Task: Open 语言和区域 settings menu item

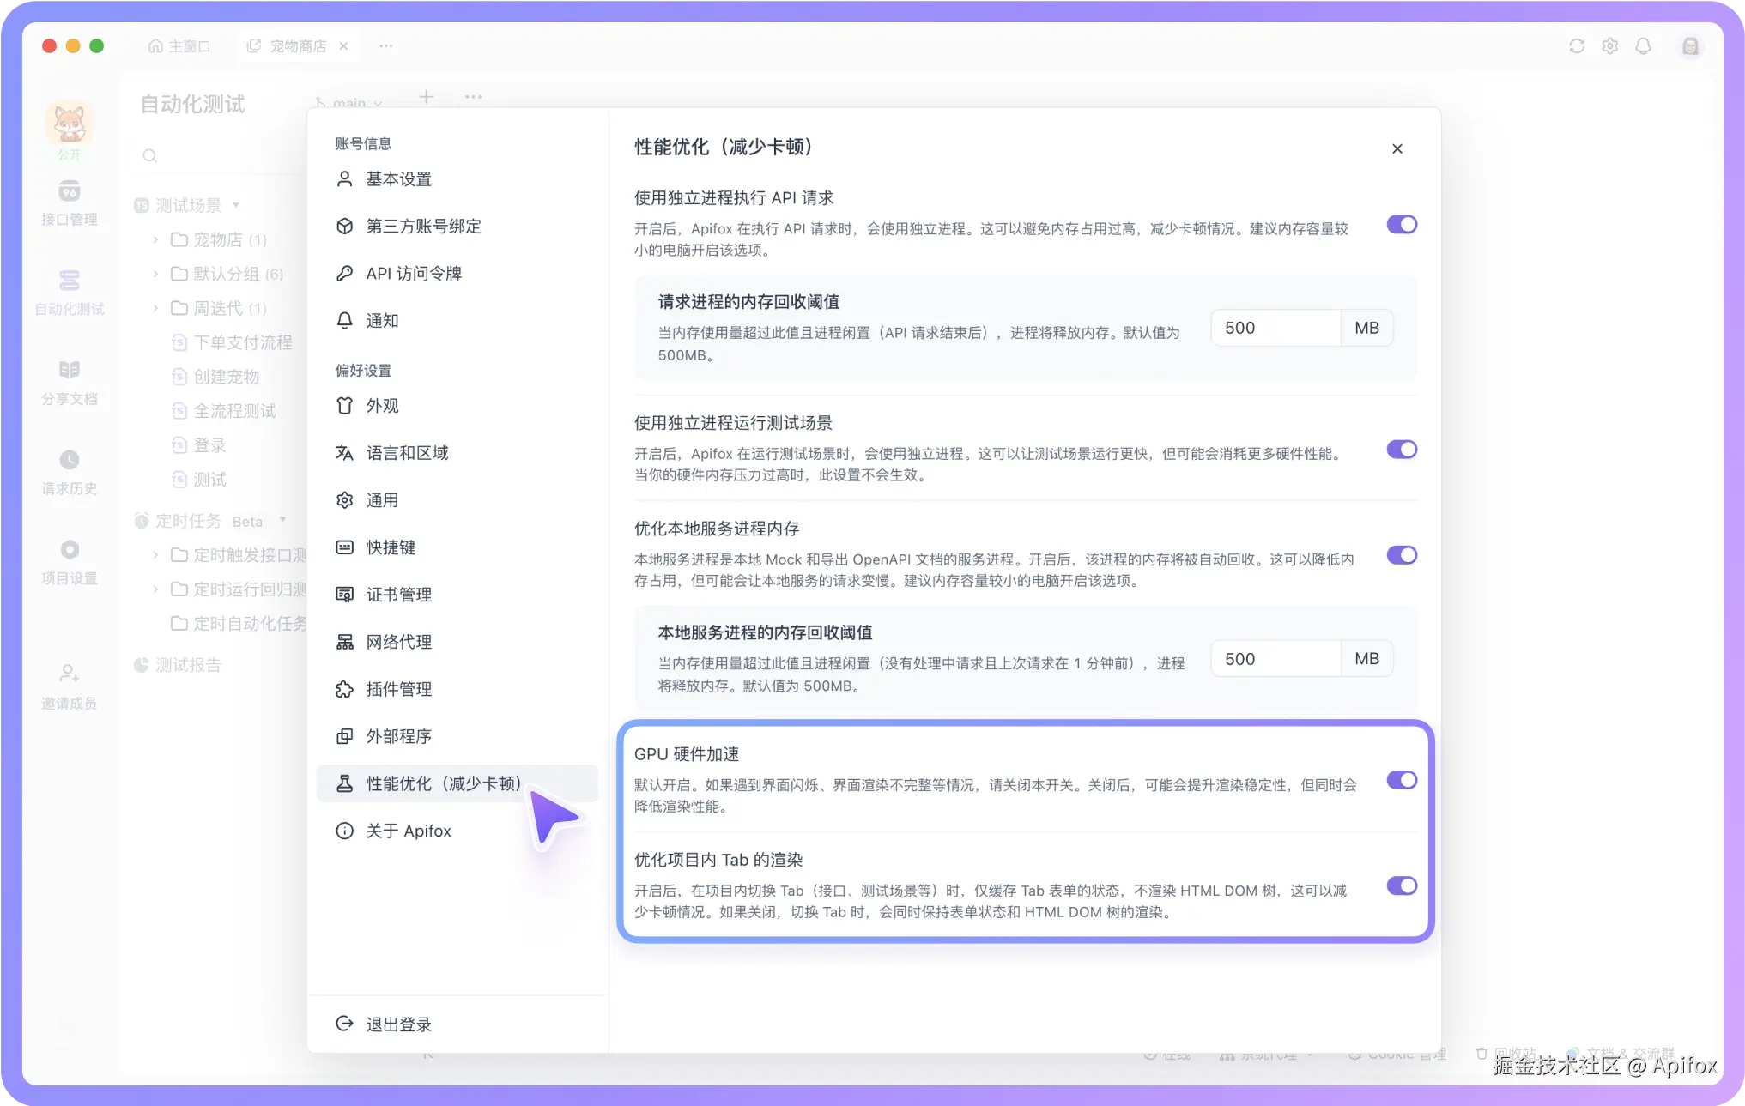Action: (407, 453)
